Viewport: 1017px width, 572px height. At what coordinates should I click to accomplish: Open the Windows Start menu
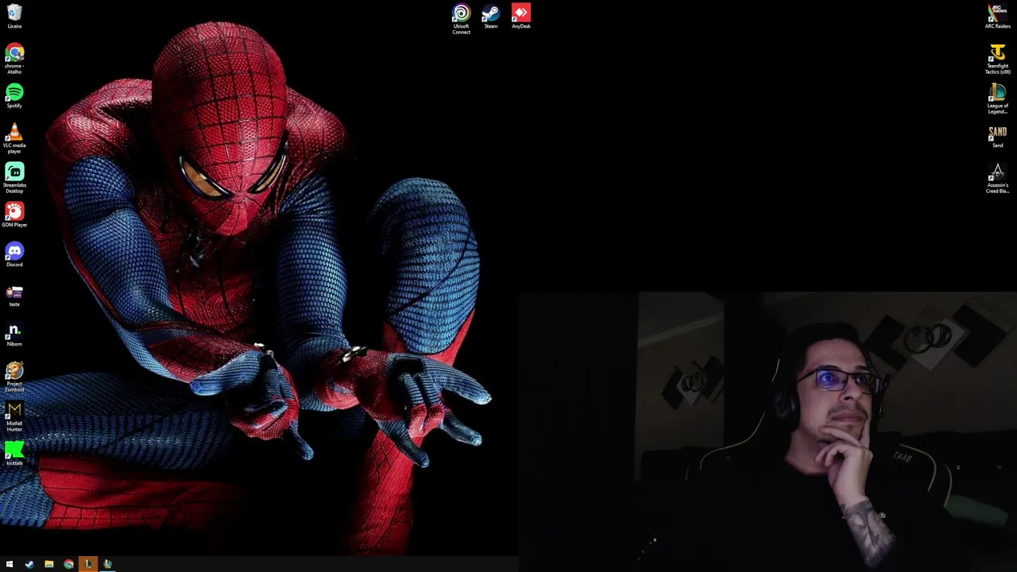coord(10,564)
